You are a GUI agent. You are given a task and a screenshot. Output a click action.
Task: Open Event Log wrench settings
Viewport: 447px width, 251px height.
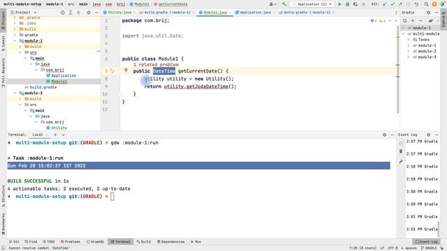tap(401, 161)
